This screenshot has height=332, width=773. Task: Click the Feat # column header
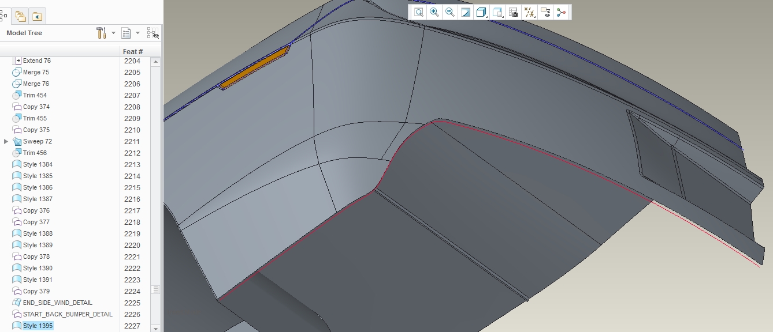click(133, 51)
